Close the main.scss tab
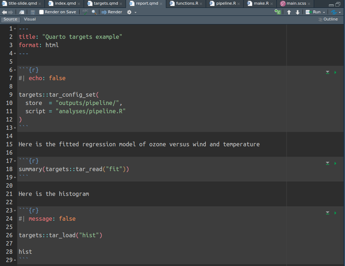This screenshot has width=345, height=266. [x=309, y=4]
